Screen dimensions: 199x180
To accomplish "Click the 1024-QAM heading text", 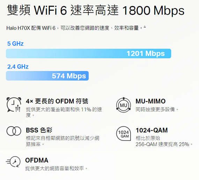I will pos(152,130).
